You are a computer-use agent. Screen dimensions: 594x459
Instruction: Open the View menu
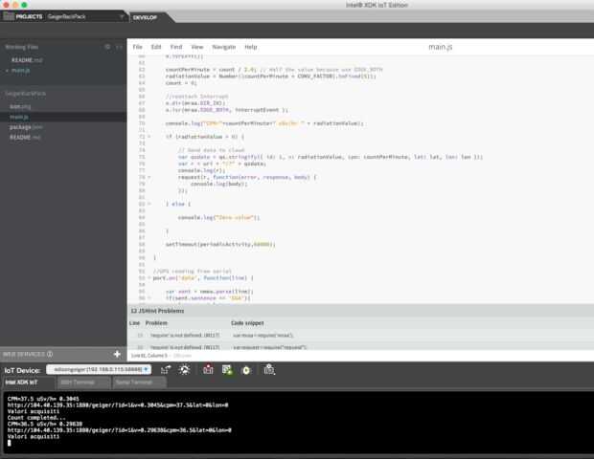[197, 47]
